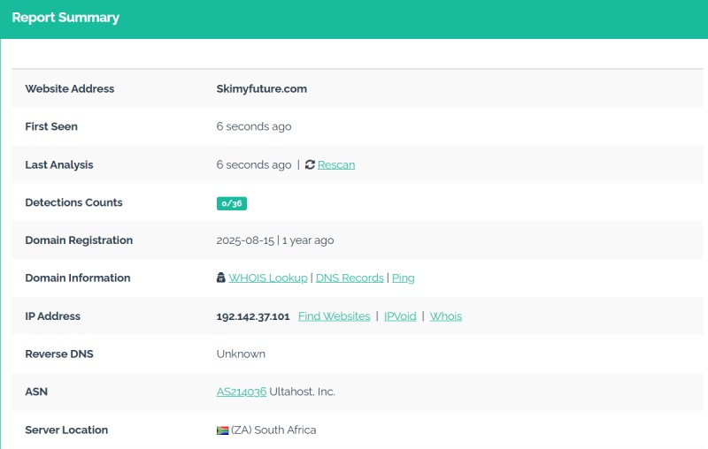Click the 0/36 detections badge
708x449 pixels.
pos(232,203)
